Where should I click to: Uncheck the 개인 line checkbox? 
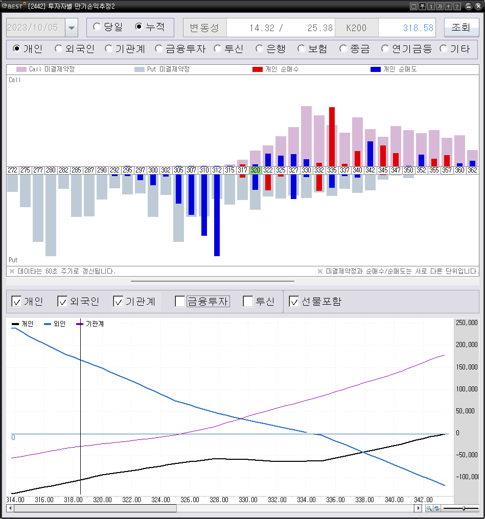point(16,301)
